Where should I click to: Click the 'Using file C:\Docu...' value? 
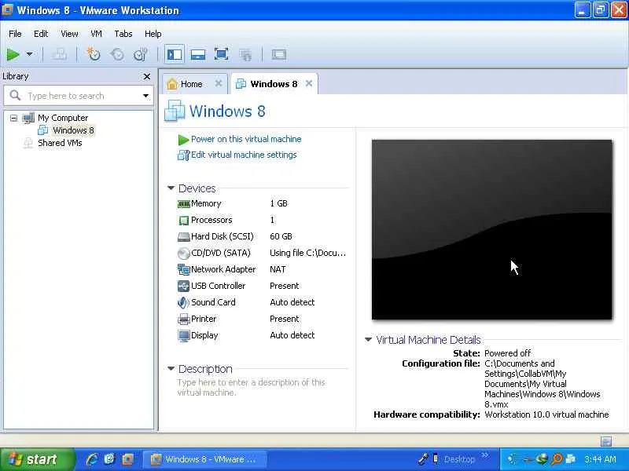pyautogui.click(x=307, y=253)
